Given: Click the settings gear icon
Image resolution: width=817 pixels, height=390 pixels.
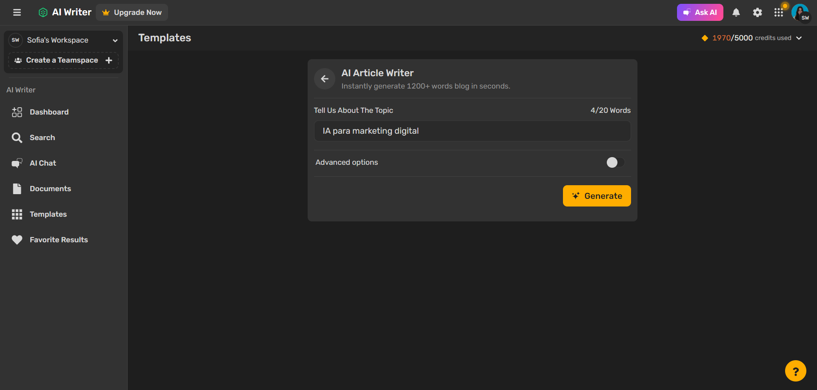Looking at the screenshot, I should 757,12.
